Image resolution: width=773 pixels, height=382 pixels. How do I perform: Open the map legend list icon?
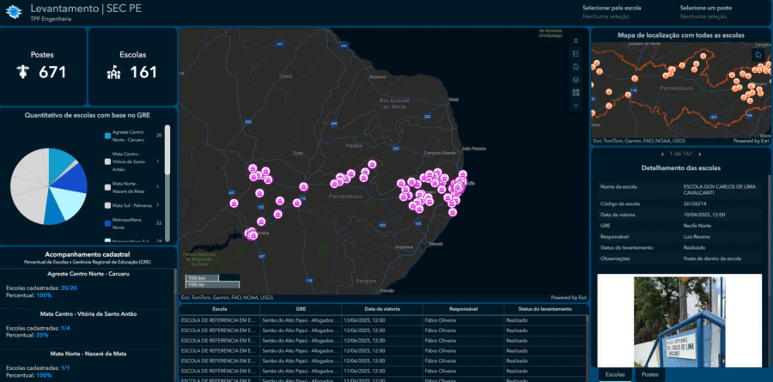click(575, 53)
